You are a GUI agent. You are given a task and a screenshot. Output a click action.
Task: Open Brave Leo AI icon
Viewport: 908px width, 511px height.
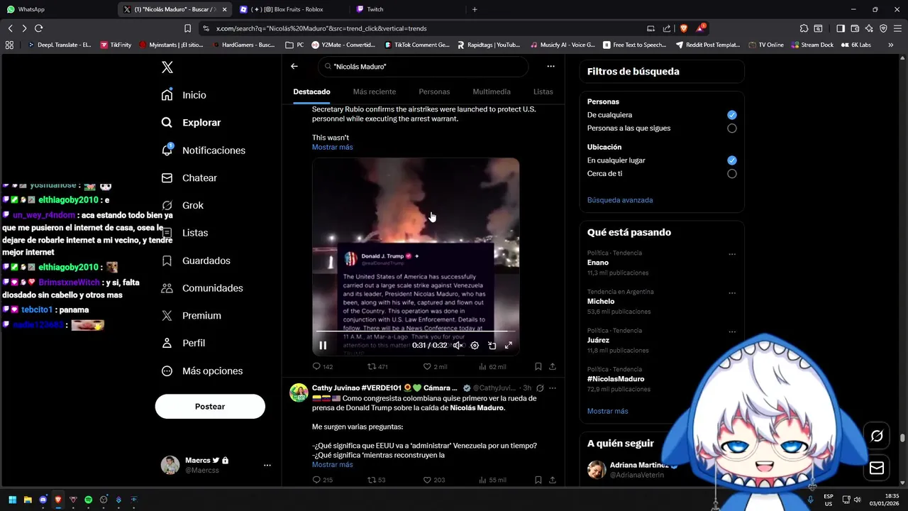click(869, 28)
